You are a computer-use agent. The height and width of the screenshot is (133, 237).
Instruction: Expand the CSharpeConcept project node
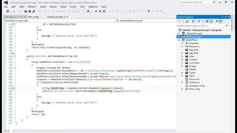pos(179,33)
